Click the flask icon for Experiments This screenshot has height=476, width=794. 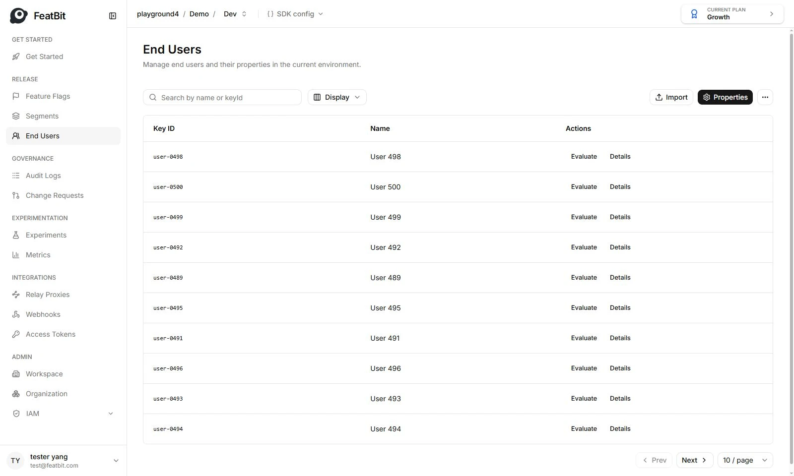16,235
